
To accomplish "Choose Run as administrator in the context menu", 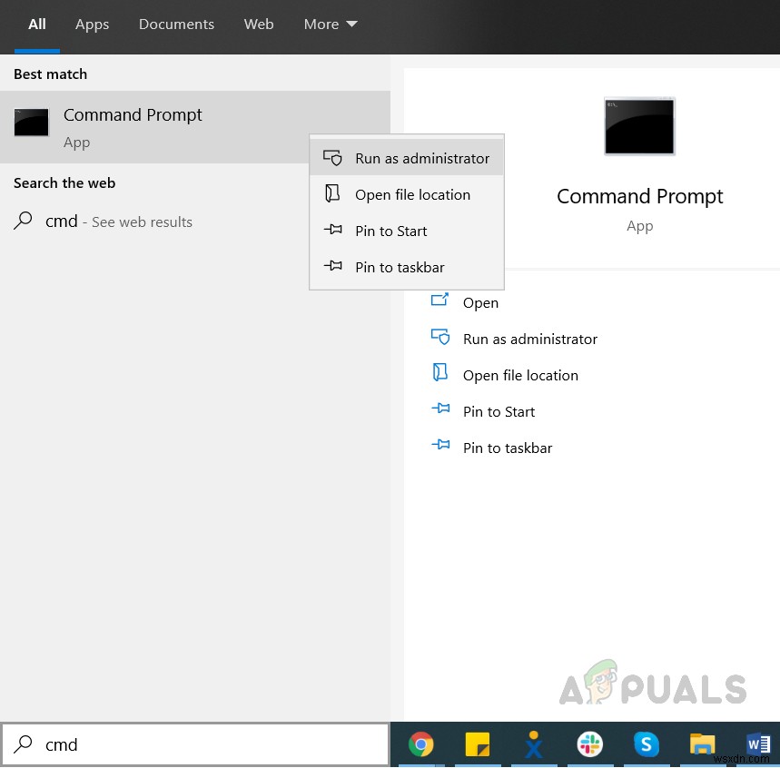I will click(407, 158).
